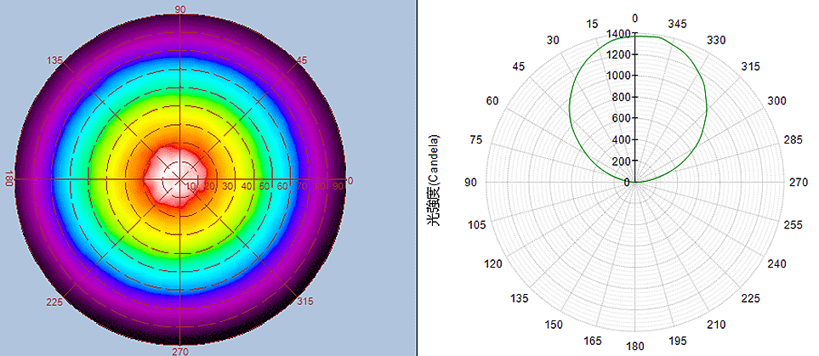Click the 345 angle label on the polar plot
The width and height of the screenshot is (819, 356).
(x=677, y=23)
